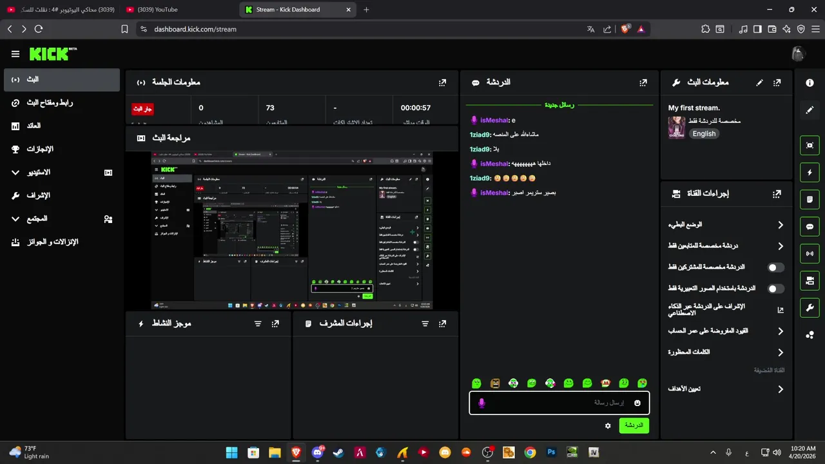825x464 pixels.
Task: Click the stream category thumbnail image
Action: (676, 128)
